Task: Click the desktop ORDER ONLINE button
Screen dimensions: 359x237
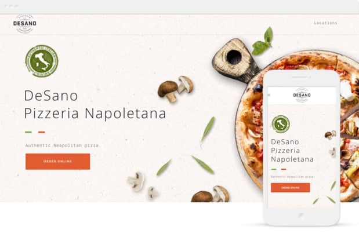Action: coord(57,162)
